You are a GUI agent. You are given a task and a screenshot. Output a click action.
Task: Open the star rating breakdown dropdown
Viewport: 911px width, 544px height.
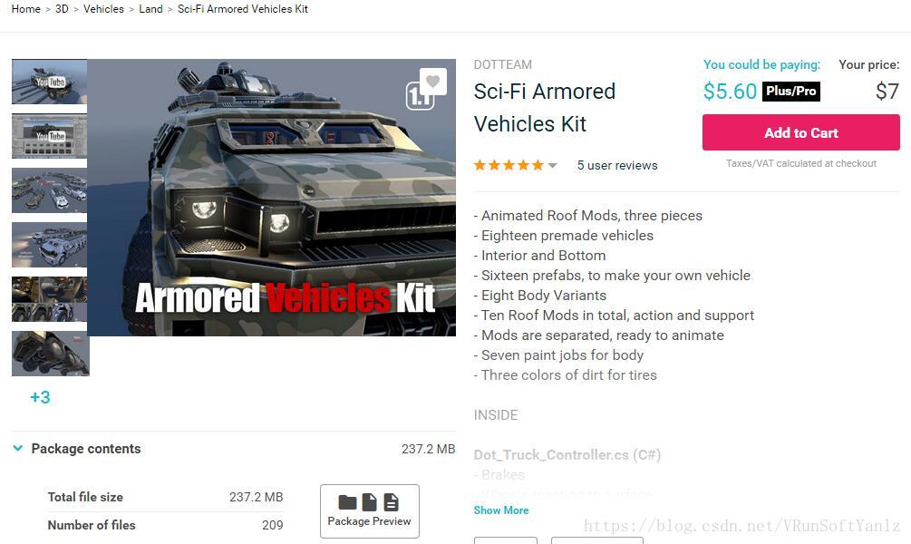coord(553,166)
